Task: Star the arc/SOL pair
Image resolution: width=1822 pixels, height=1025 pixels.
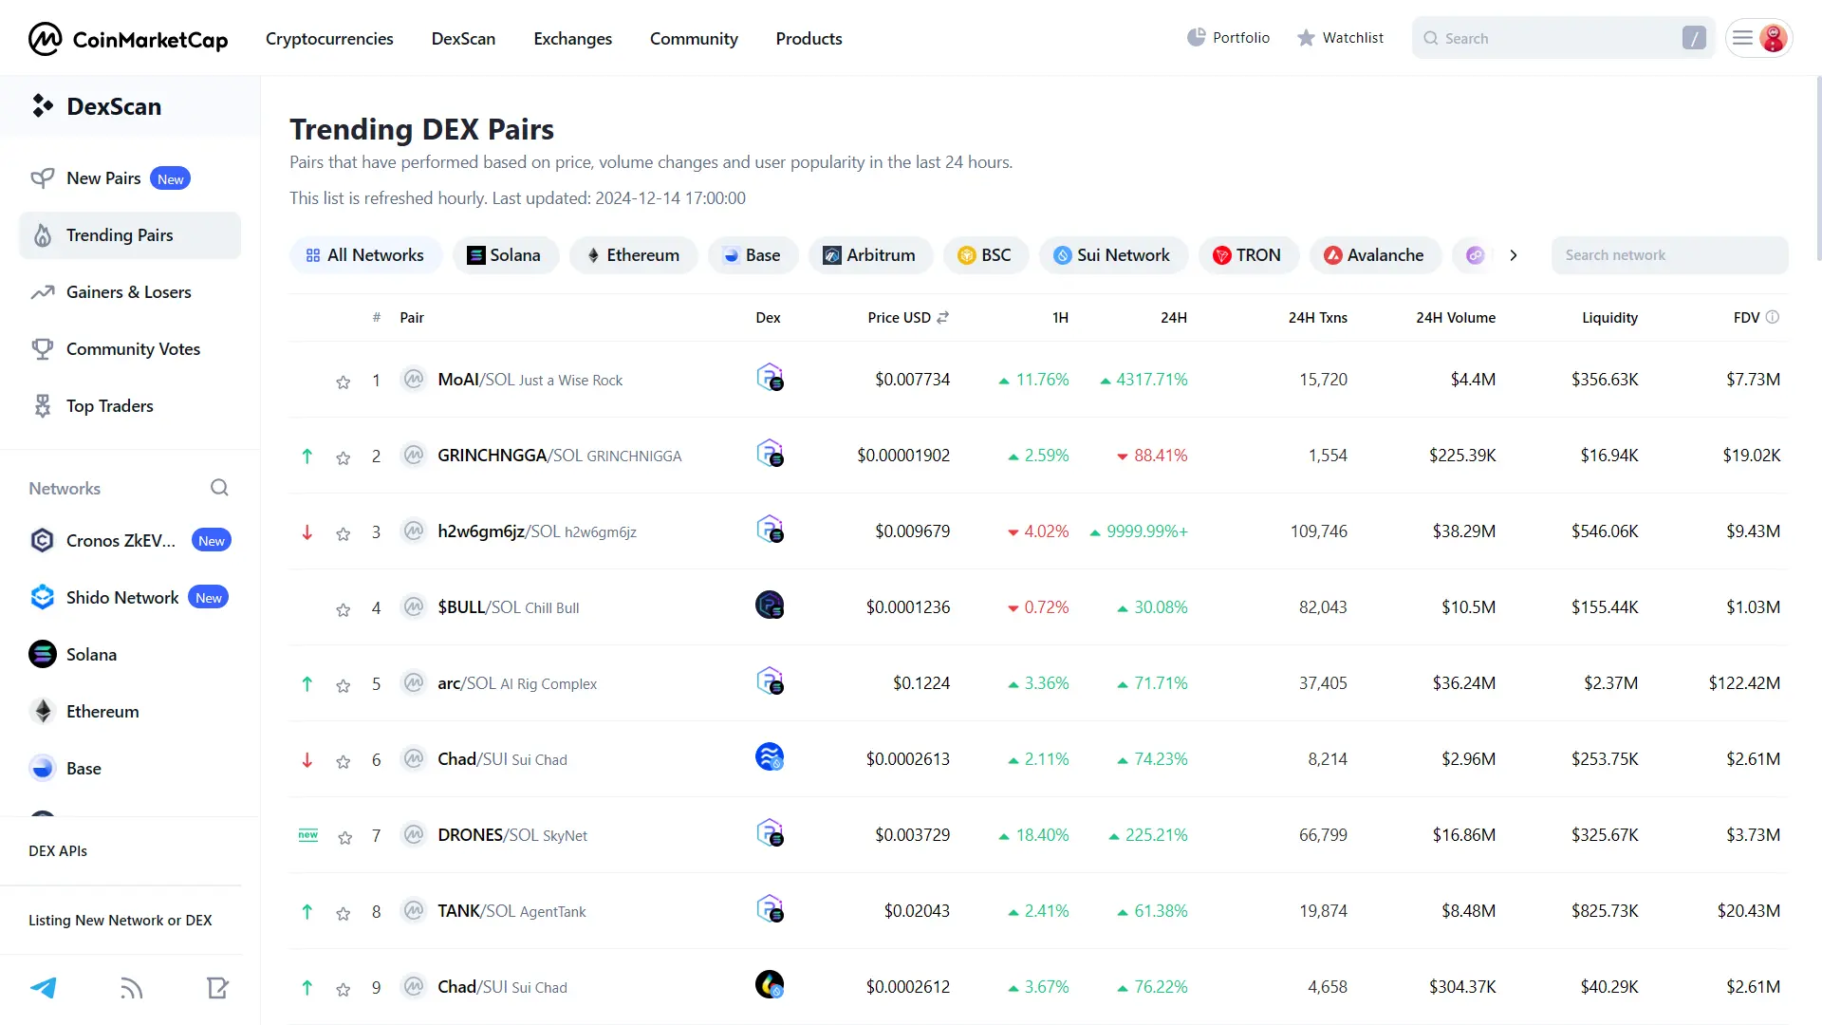Action: click(x=343, y=685)
